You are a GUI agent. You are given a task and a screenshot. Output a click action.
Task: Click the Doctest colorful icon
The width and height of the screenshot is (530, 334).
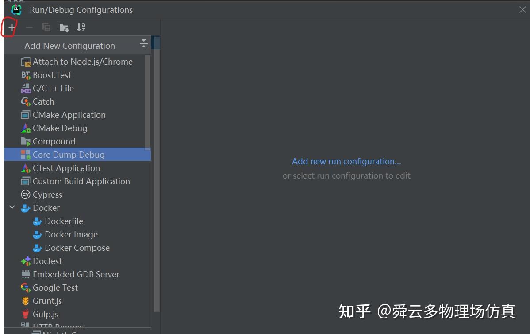pos(26,261)
